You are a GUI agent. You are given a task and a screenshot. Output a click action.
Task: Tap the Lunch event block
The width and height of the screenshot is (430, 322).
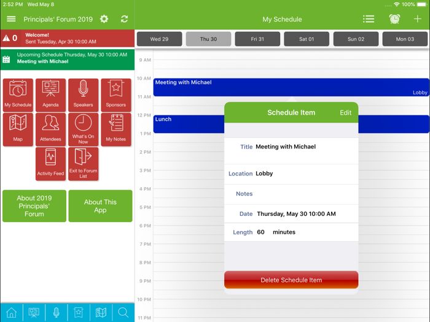click(184, 123)
